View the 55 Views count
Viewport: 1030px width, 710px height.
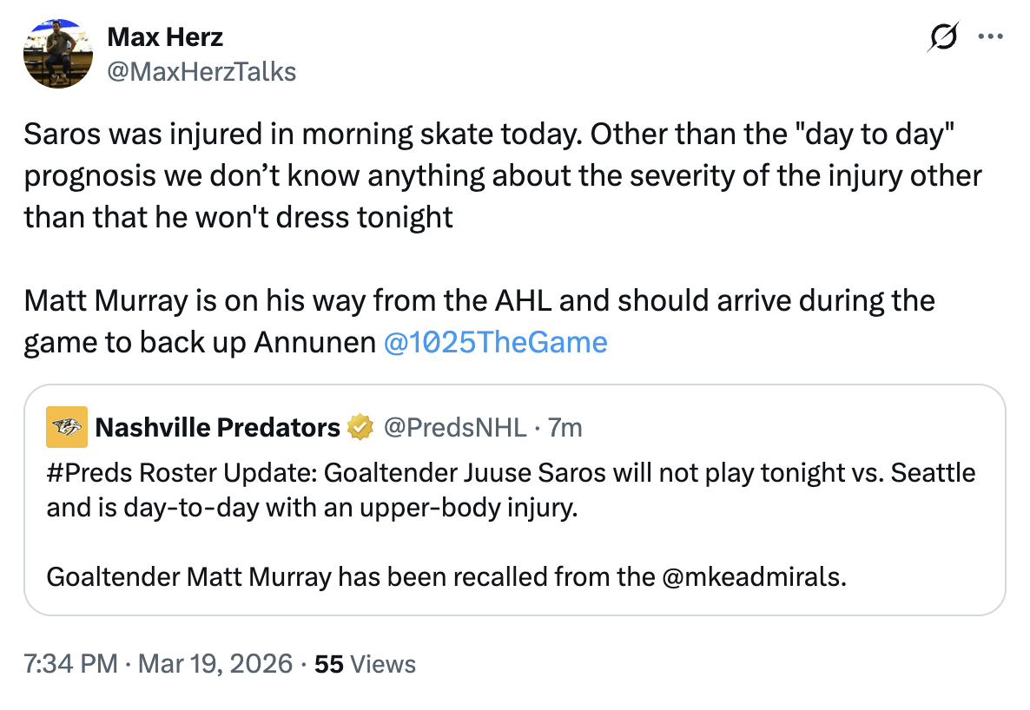365,665
